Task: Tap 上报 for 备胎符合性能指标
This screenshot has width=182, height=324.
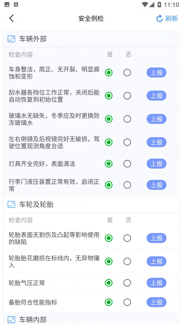Action: pos(156,302)
